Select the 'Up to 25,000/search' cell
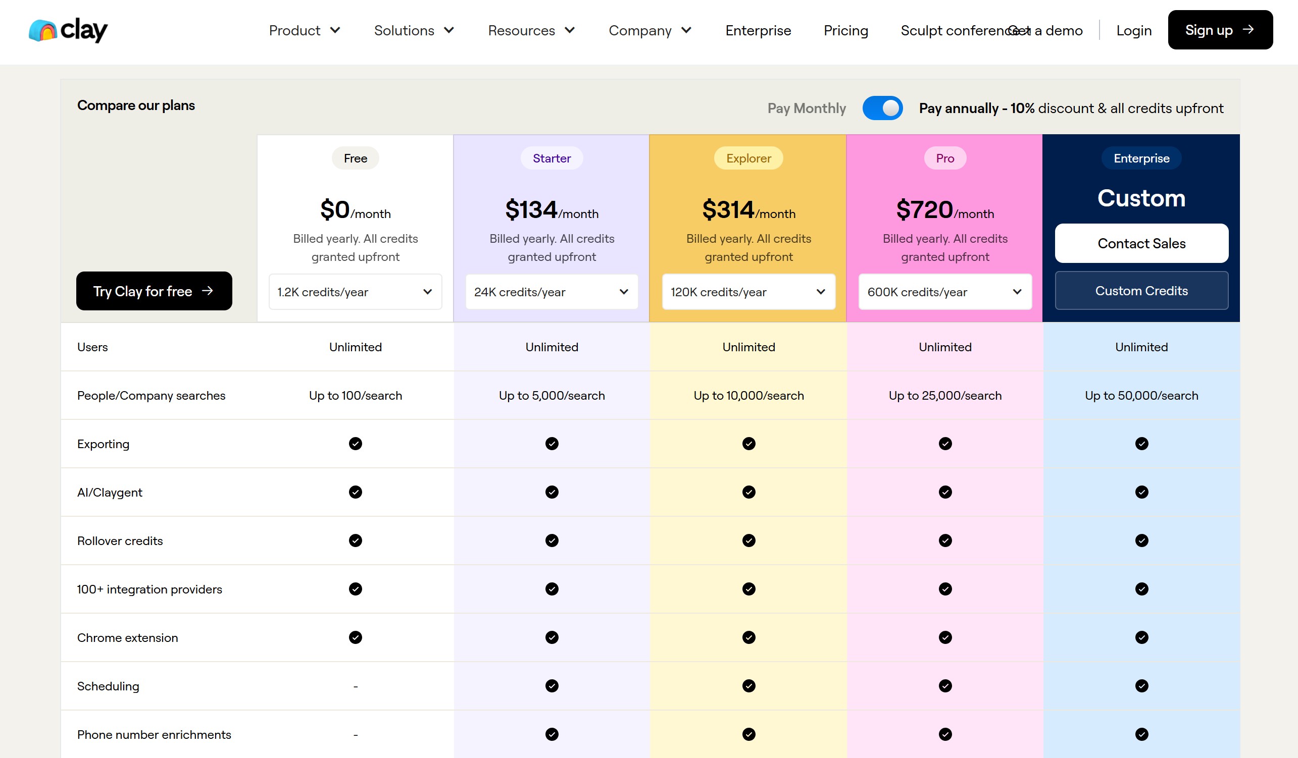Viewport: 1298px width, 758px height. click(945, 395)
